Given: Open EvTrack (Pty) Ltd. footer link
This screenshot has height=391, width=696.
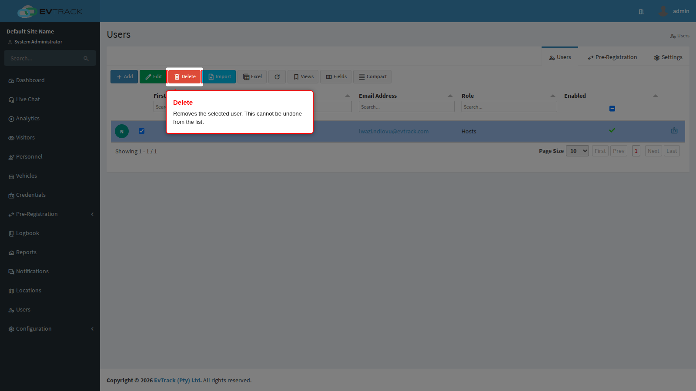Looking at the screenshot, I should (x=177, y=381).
